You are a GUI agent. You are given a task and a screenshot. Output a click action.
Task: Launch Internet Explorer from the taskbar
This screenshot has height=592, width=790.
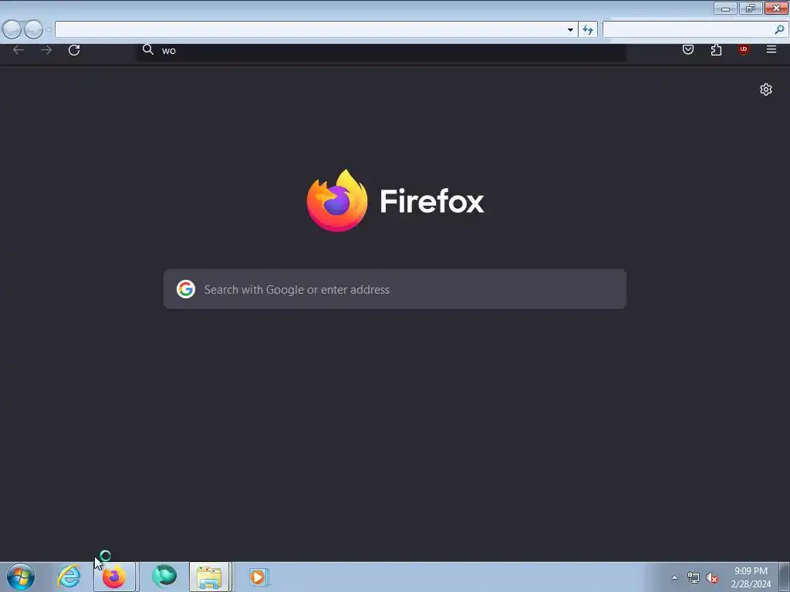69,577
